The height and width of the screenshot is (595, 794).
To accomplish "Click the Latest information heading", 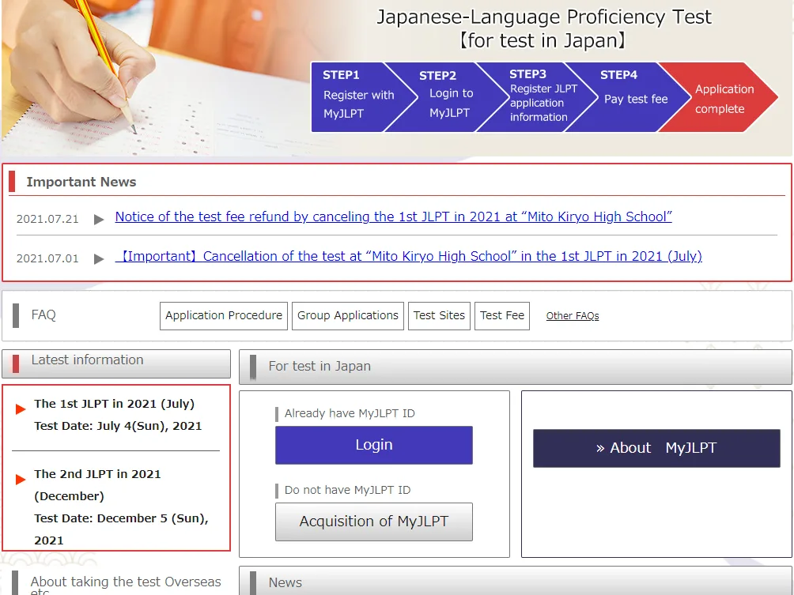I will 116,363.
